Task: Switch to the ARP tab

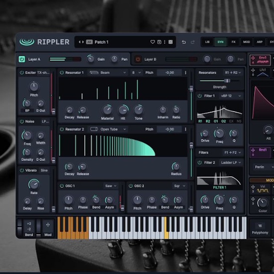Action: 260,42
